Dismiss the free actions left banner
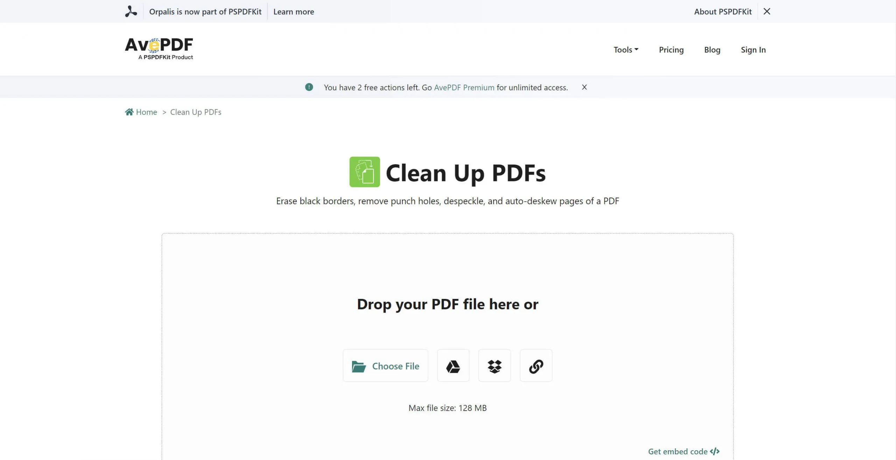The width and height of the screenshot is (896, 460). 584,87
